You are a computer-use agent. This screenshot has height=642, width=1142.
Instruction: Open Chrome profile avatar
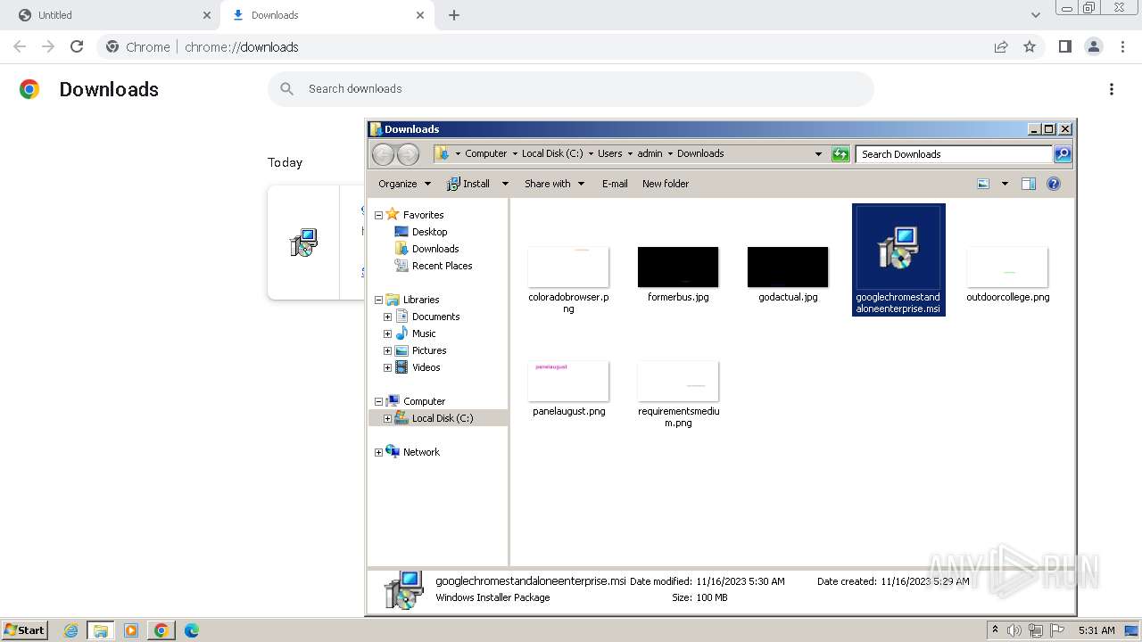pyautogui.click(x=1093, y=46)
